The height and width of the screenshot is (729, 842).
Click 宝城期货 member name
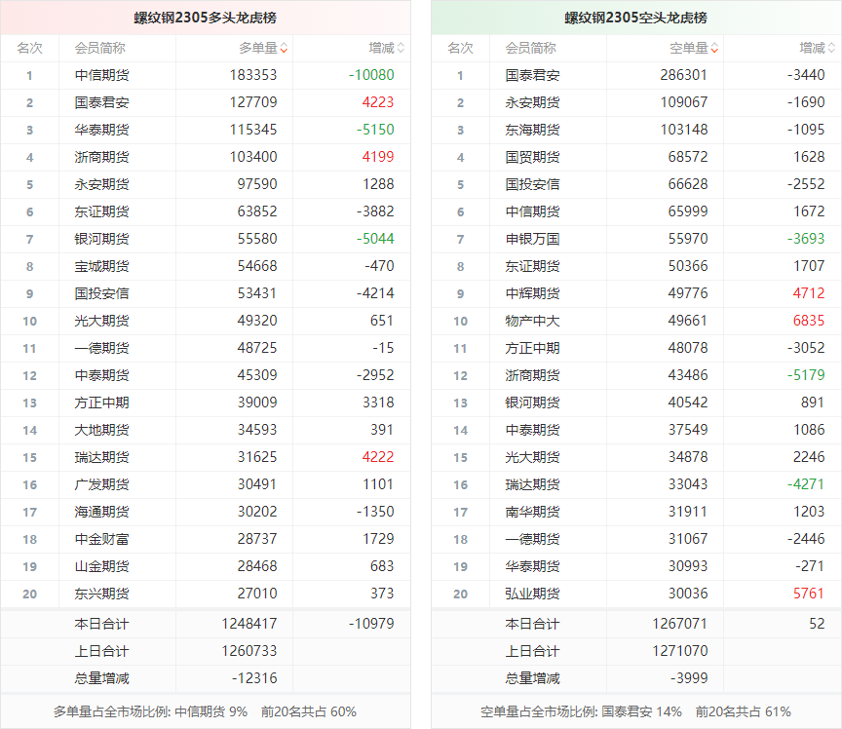click(101, 266)
